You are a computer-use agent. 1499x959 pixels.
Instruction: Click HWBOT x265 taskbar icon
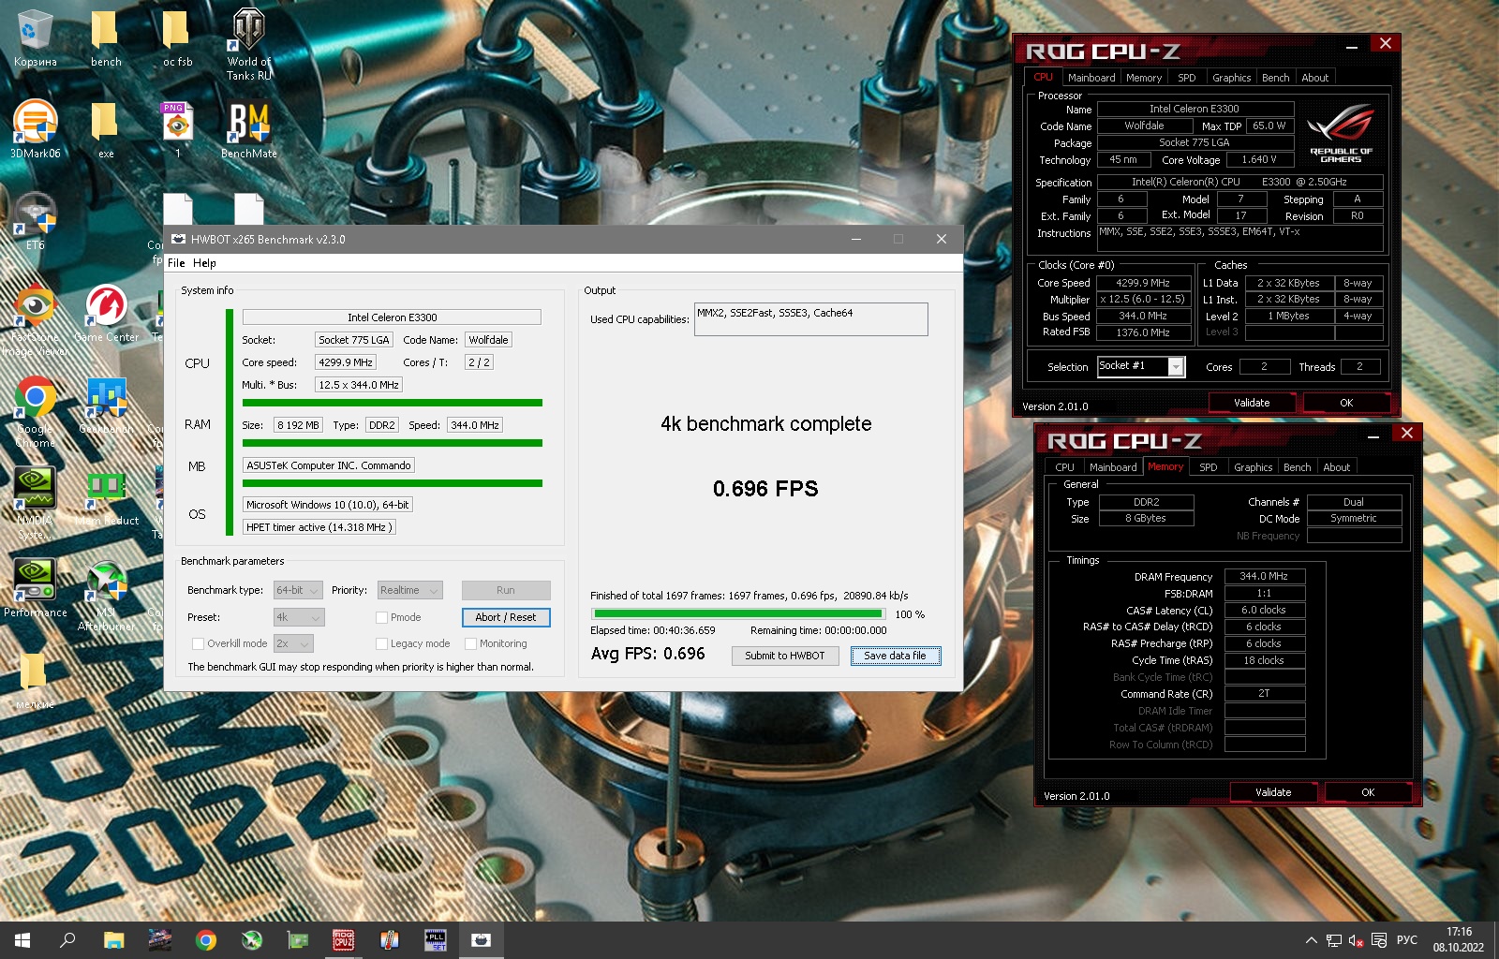[482, 940]
